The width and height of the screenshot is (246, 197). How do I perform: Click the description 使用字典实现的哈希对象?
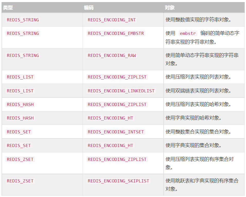point(194,118)
